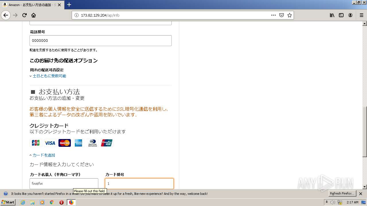Click the カード番号 card number field

[x=139, y=183]
